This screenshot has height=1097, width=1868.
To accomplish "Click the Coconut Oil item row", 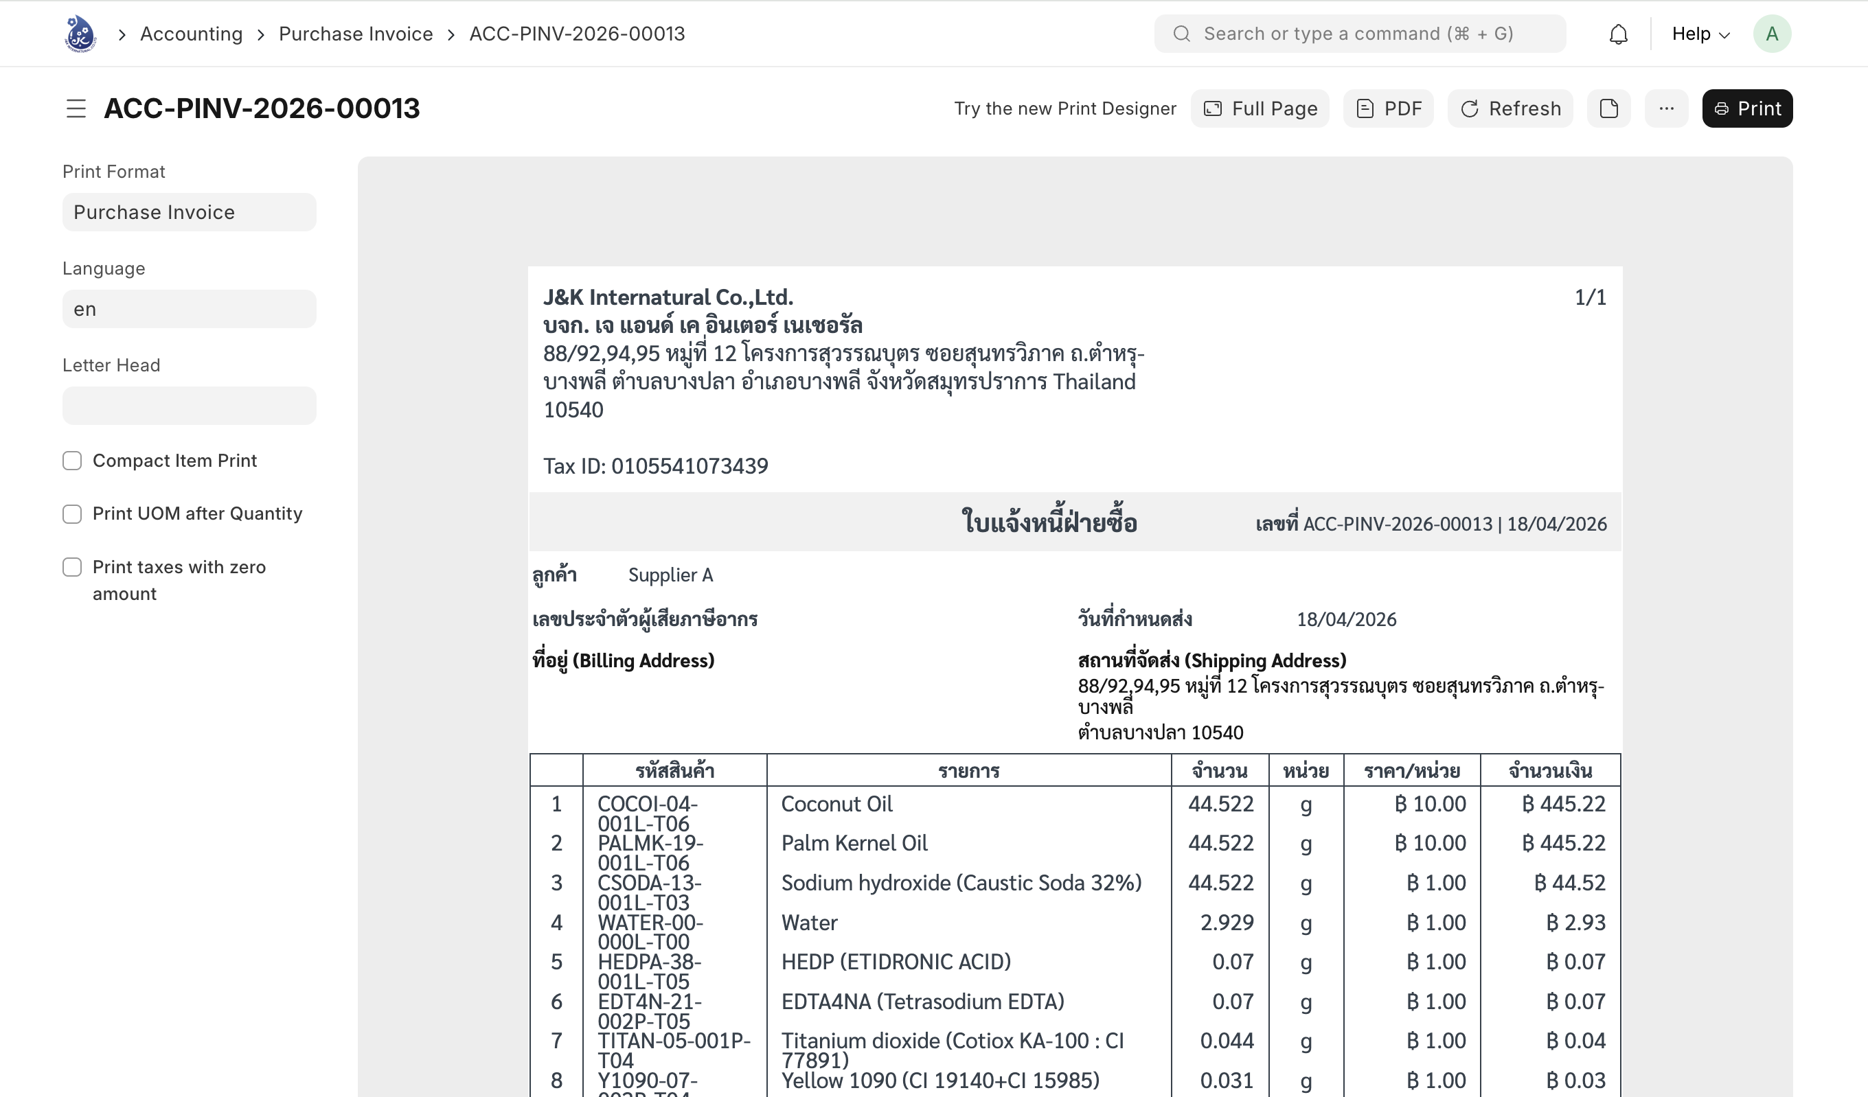I will (836, 805).
